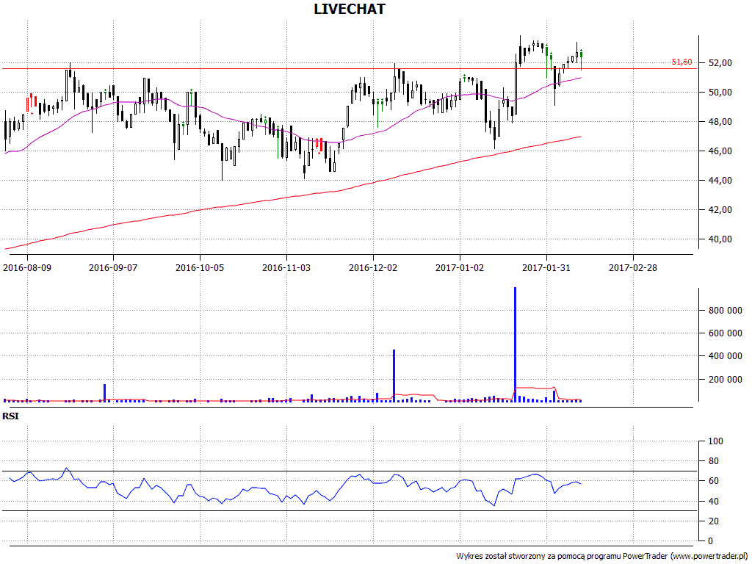Select the 2016-08-09 date label
This screenshot has width=752, height=564.
[27, 268]
